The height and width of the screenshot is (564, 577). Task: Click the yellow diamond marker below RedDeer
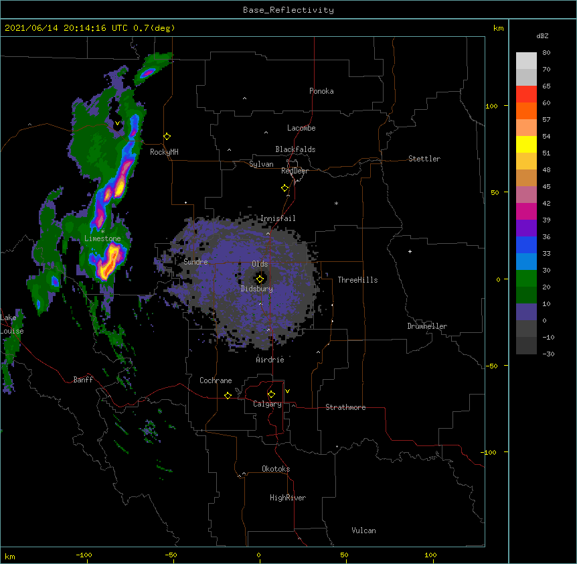pos(285,188)
